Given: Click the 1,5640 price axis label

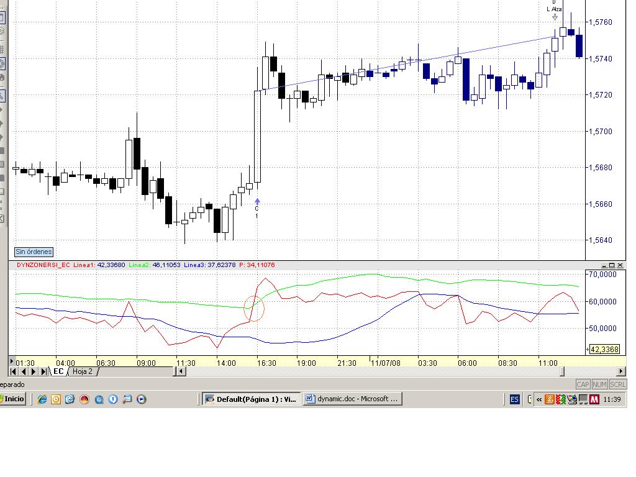Looking at the screenshot, I should pos(601,240).
